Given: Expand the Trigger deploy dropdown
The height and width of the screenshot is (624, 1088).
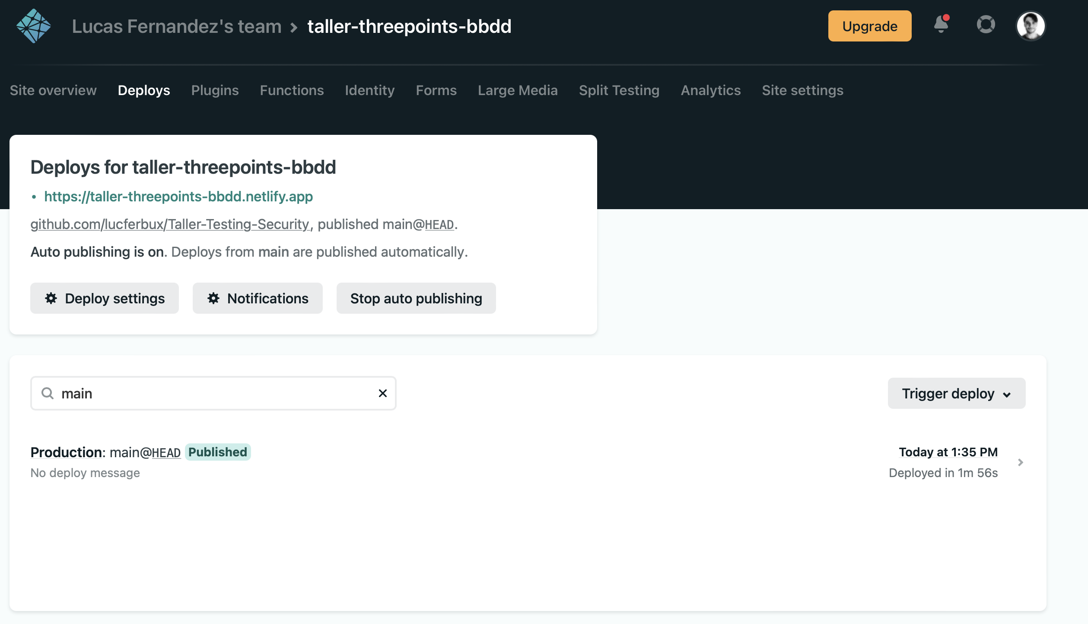Looking at the screenshot, I should 956,393.
